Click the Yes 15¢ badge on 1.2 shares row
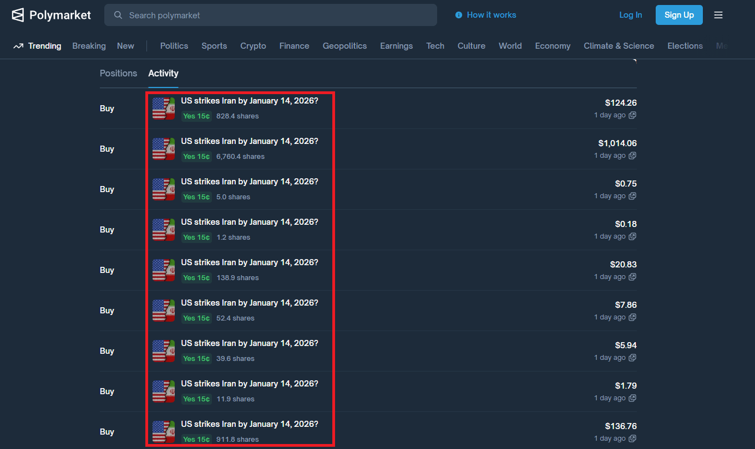The image size is (755, 449). [196, 238]
